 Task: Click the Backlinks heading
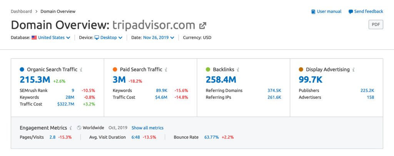224,69
